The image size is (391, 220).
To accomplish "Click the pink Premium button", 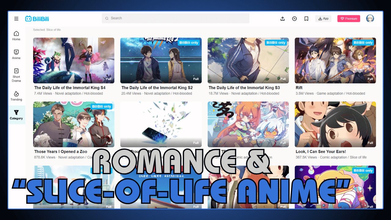I will coord(349,18).
